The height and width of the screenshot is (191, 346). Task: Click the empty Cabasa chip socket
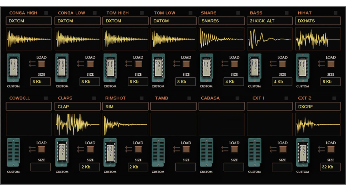click(x=206, y=152)
